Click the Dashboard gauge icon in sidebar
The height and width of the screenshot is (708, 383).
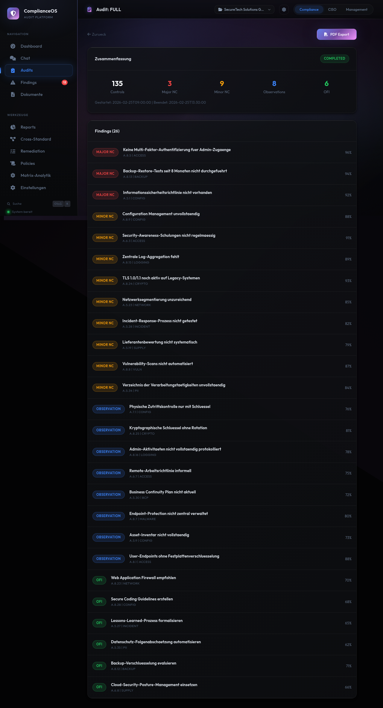13,46
